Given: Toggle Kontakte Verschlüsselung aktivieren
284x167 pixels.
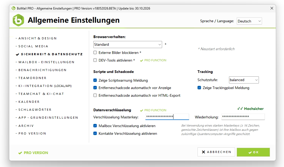Looking at the screenshot, I should point(95,133).
